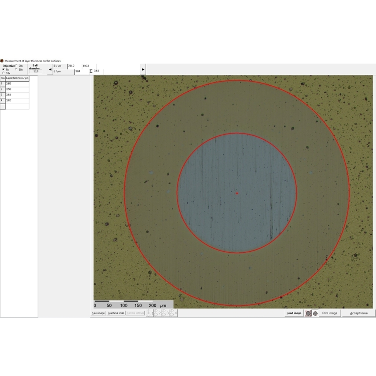Select sphere measurement tool 3
The height and width of the screenshot is (376, 376).
(x=164, y=313)
